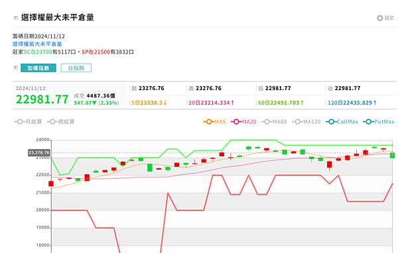Screen dimensions: 398x253
Task: Click the 24000 y-axis label
Action: click(42, 140)
